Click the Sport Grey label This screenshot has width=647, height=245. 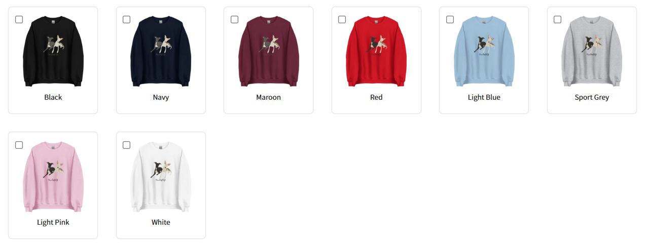pyautogui.click(x=592, y=97)
